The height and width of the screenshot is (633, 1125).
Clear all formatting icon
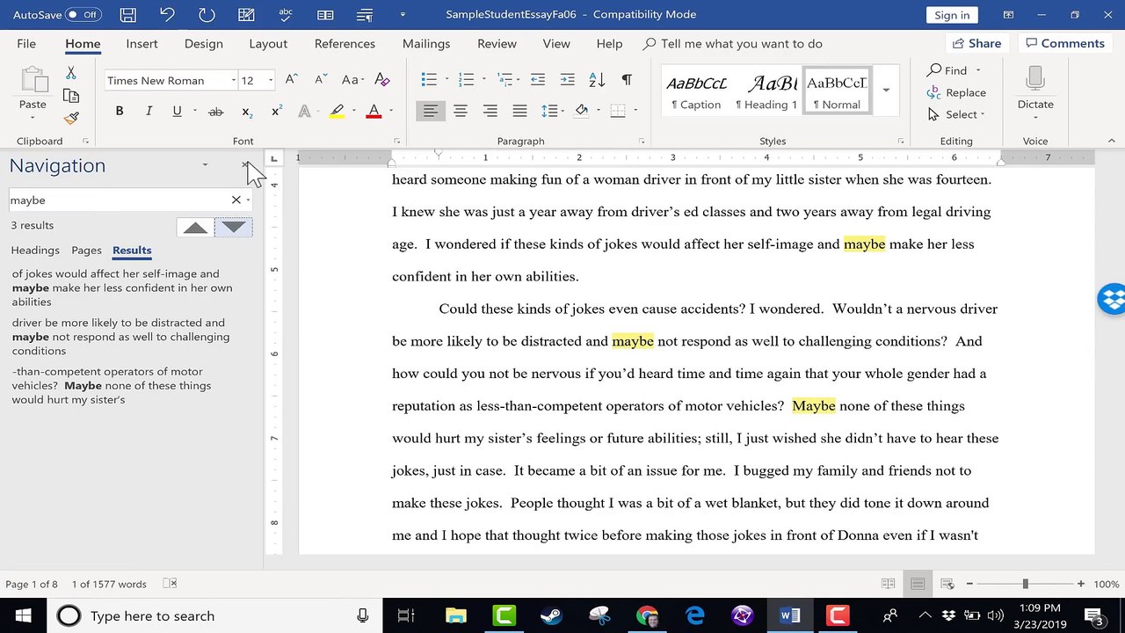(382, 80)
